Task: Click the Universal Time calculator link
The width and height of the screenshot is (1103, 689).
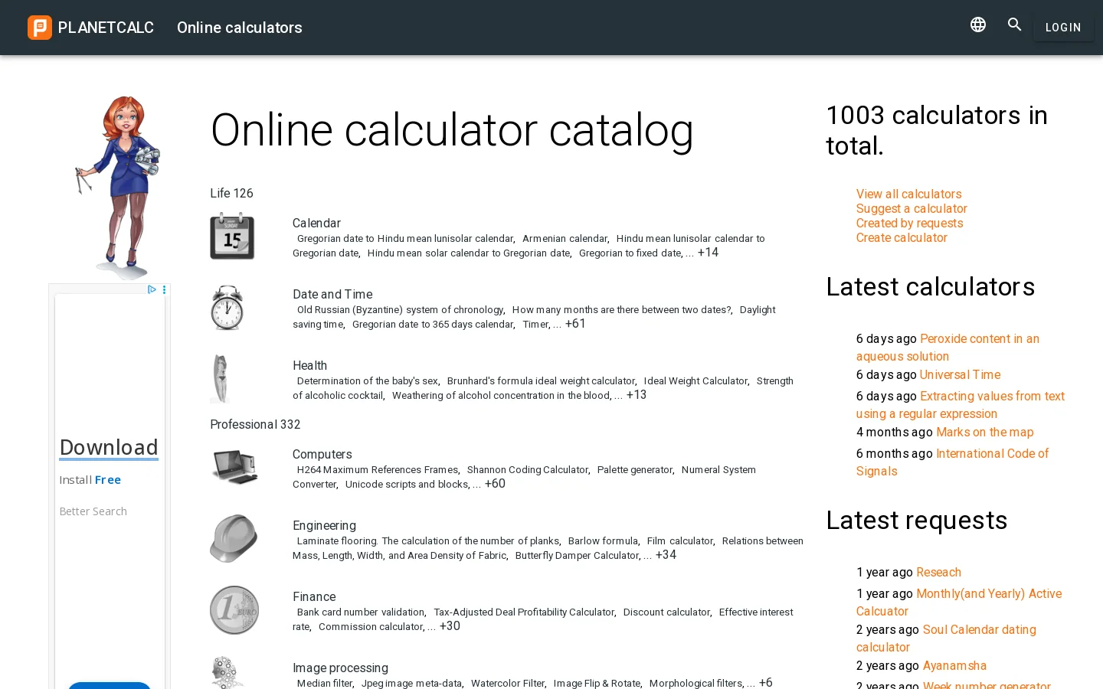Action: (960, 374)
